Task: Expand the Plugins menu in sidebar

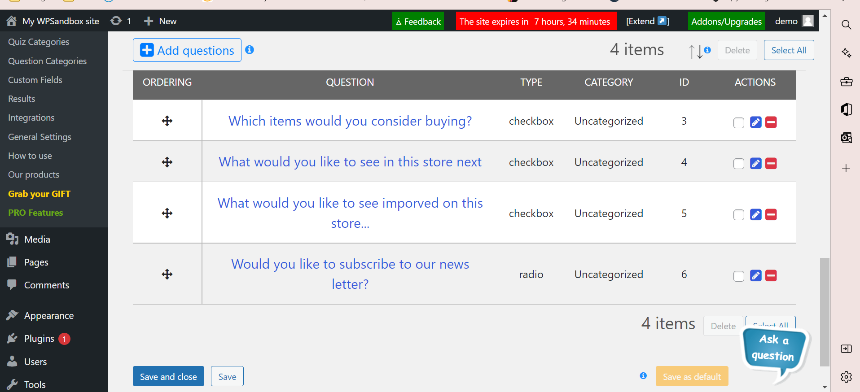Action: 39,339
